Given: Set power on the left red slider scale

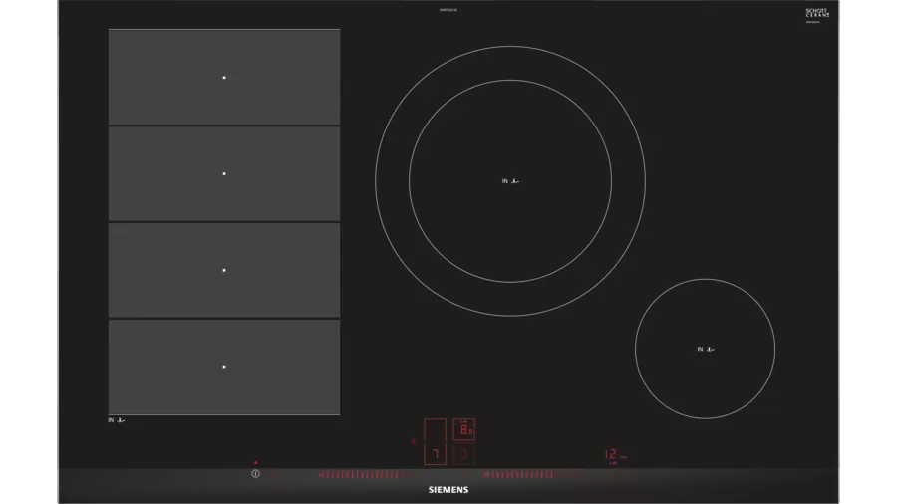Looking at the screenshot, I should [x=358, y=475].
